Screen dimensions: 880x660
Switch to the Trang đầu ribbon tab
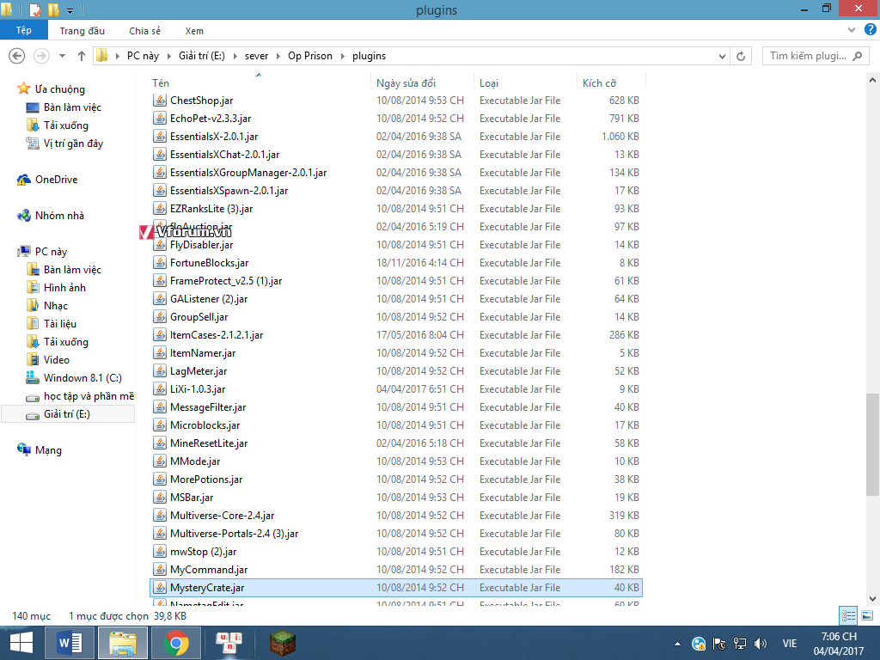point(82,31)
